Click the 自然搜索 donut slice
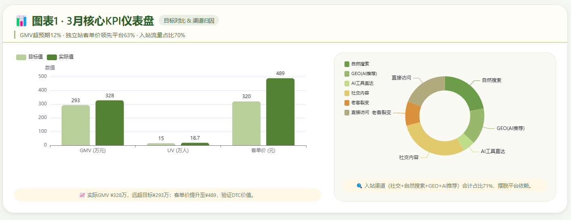 click(x=466, y=91)
